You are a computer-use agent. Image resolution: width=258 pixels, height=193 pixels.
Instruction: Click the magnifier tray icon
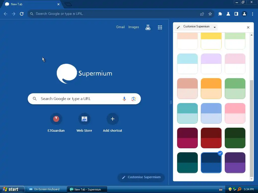pyautogui.click(x=239, y=189)
